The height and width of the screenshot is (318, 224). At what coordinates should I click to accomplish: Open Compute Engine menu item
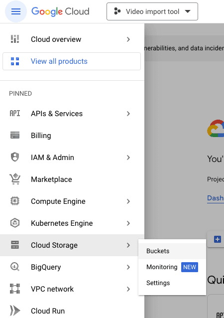pos(72,201)
